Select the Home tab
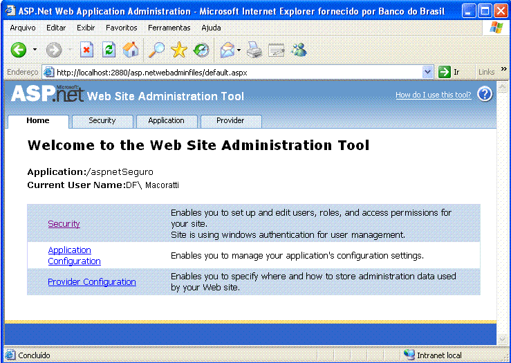This screenshot has height=363, width=511. pyautogui.click(x=38, y=121)
